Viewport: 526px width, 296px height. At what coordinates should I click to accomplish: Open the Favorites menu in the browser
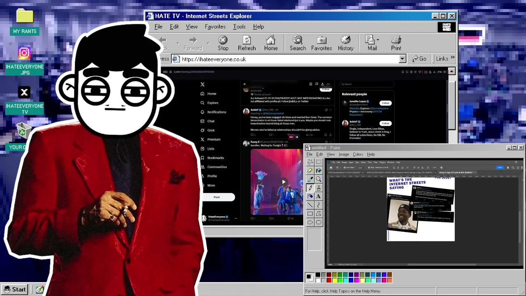click(215, 27)
